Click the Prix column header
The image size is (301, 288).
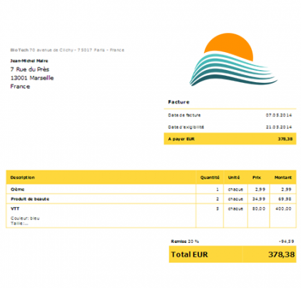(257, 177)
